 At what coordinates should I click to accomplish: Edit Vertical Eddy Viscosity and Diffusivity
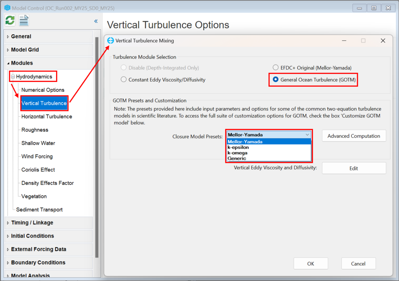coord(354,168)
